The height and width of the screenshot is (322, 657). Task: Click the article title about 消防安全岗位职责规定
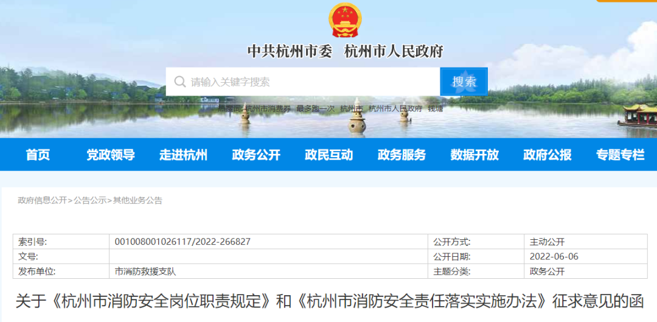click(329, 301)
